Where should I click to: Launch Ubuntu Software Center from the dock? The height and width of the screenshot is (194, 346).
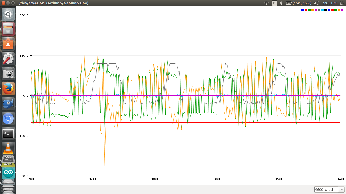[8, 44]
